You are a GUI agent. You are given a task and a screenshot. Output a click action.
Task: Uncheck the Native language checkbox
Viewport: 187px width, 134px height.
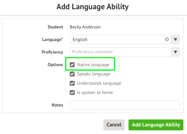72,65
